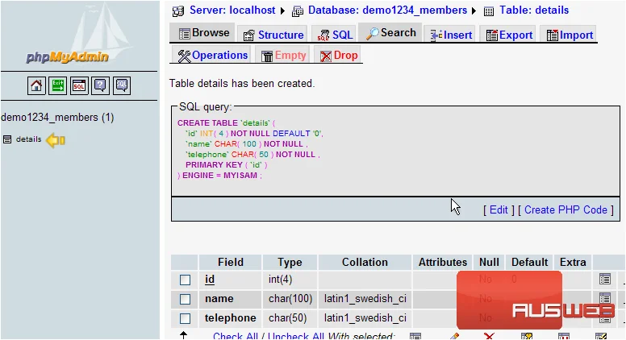Viewport: 626px width, 340px height.
Task: Open the Import tab
Action: tap(570, 35)
